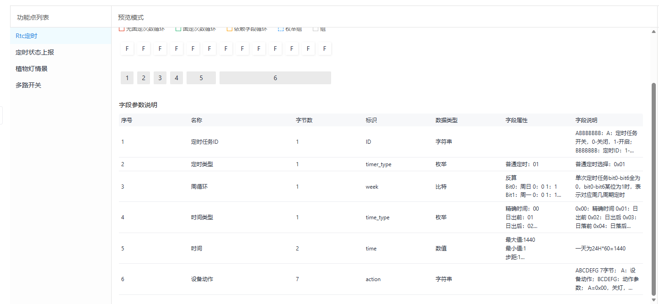Viewport: 659px width, 304px height.
Task: Click field block 1 in the byte layout
Action: click(x=127, y=78)
